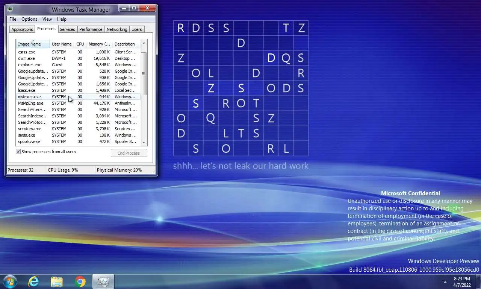
Task: Select the Processes tab
Action: pos(46,29)
